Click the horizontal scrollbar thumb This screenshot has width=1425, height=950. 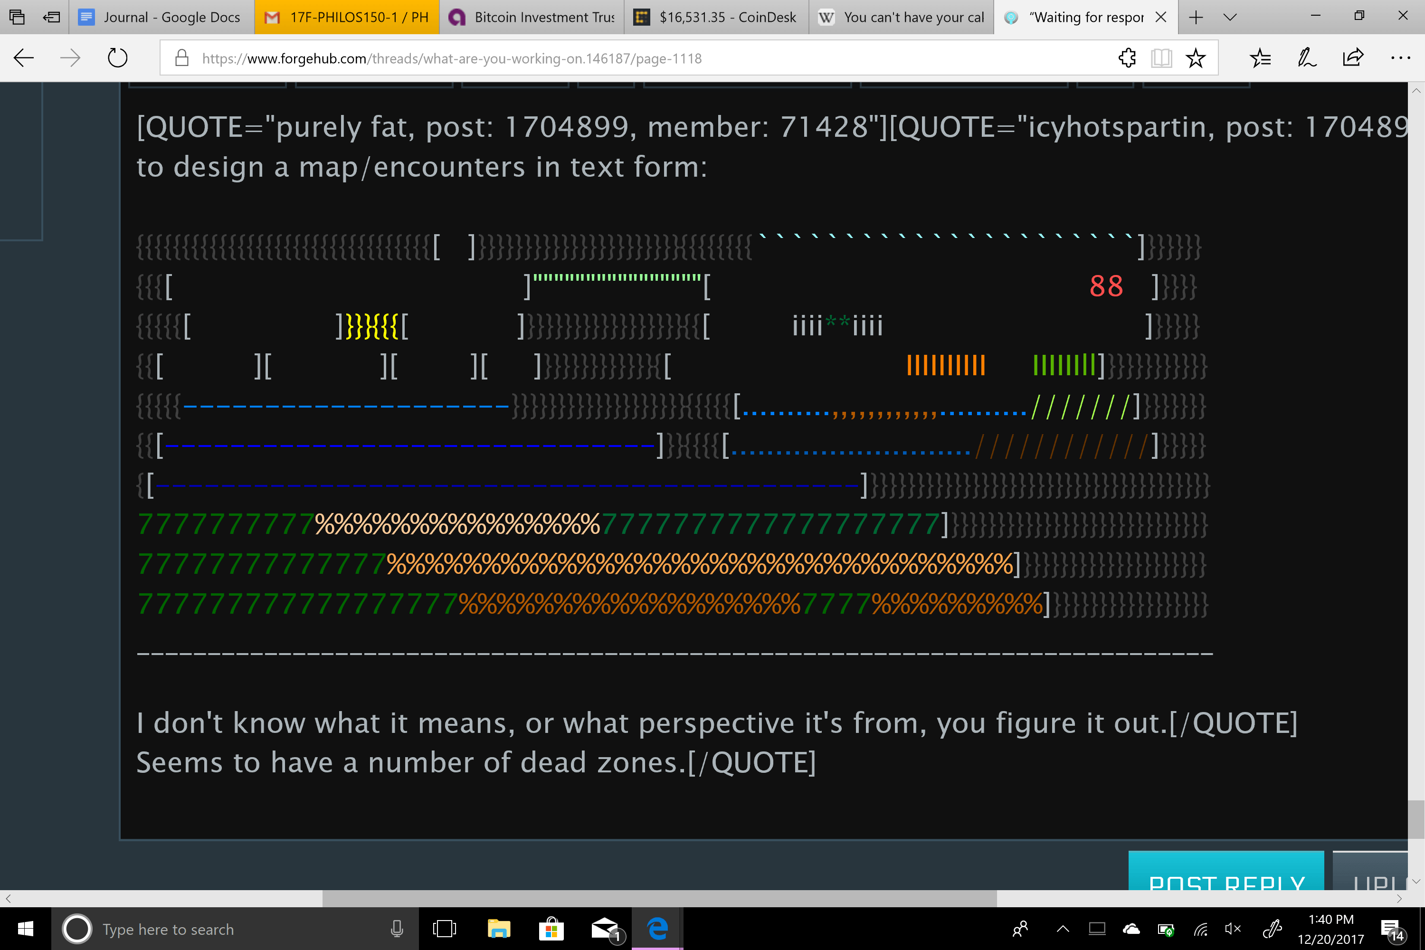659,898
